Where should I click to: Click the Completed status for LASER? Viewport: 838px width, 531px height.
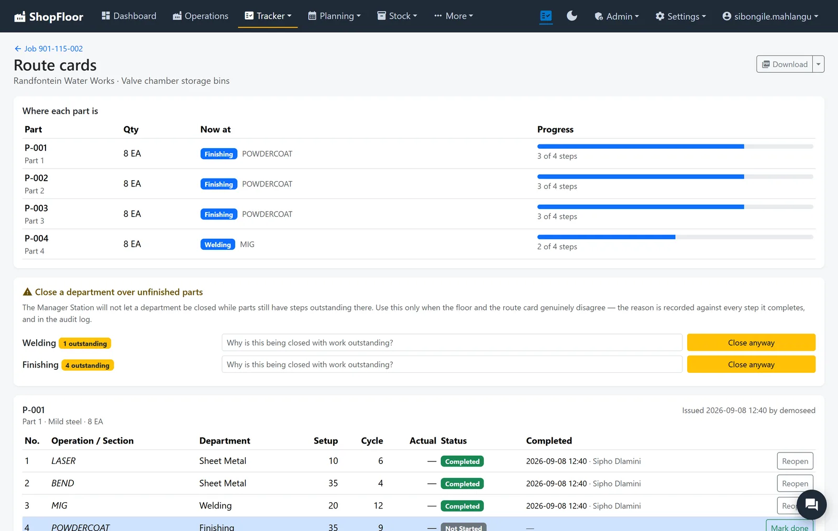pos(462,461)
